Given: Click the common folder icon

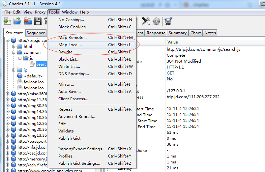Looking at the screenshot, I should point(20,52).
